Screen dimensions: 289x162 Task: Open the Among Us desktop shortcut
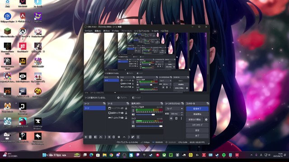point(23,122)
